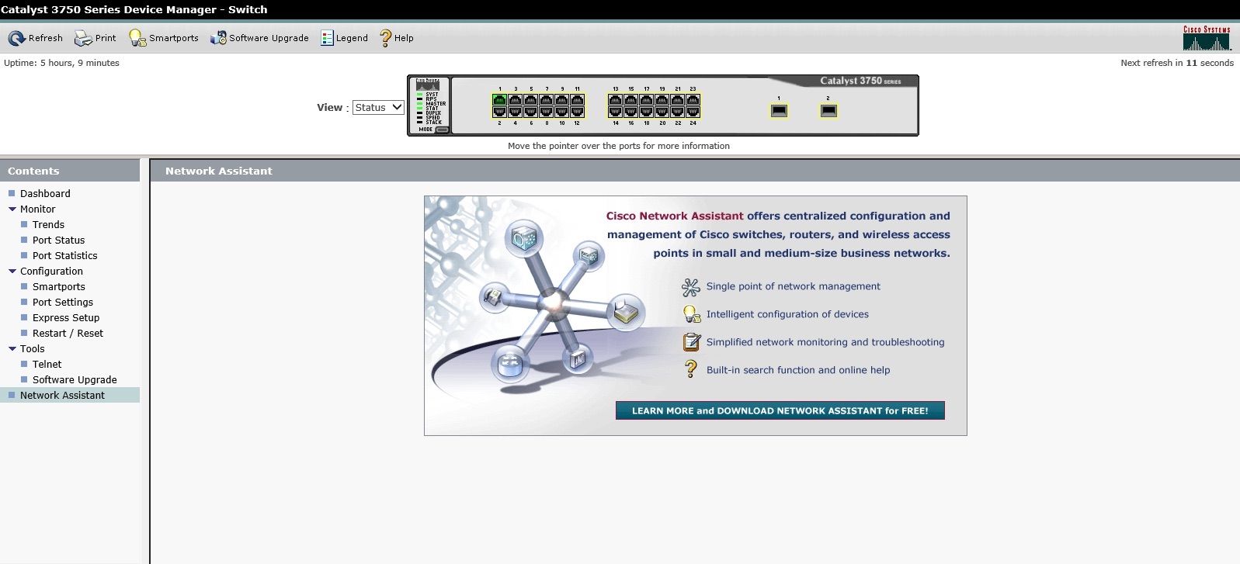Click green port 1 on switch

pos(499,100)
